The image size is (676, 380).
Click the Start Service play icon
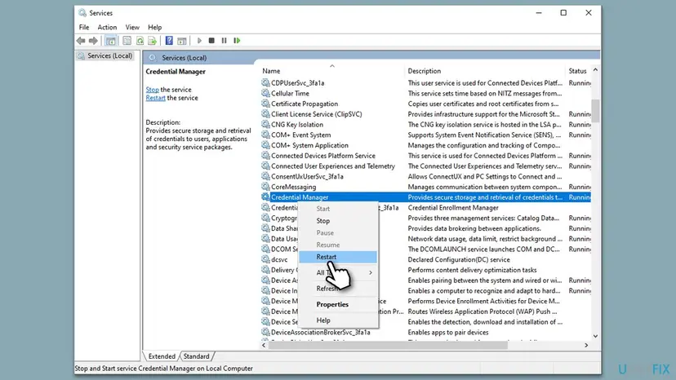(199, 41)
